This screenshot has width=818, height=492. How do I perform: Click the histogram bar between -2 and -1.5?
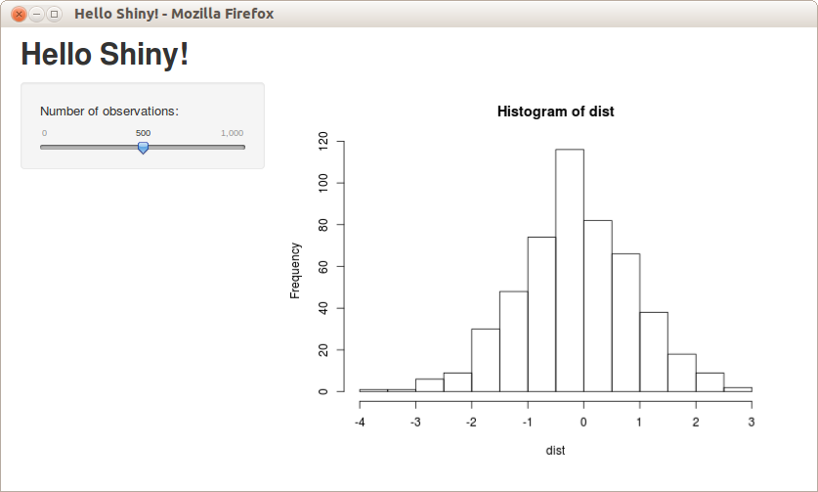coord(486,360)
